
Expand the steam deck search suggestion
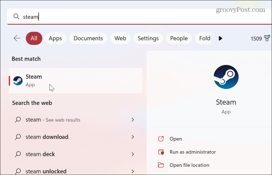pyautogui.click(x=133, y=154)
